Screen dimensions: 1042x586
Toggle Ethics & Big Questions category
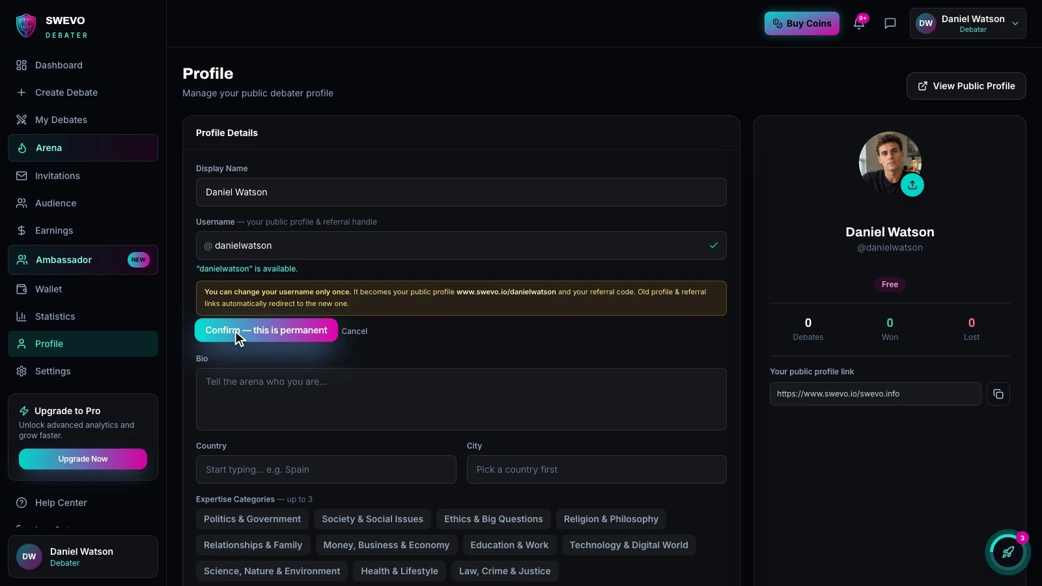pyautogui.click(x=494, y=519)
